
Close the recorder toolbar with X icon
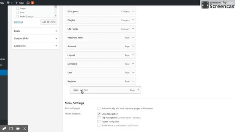pos(25,129)
